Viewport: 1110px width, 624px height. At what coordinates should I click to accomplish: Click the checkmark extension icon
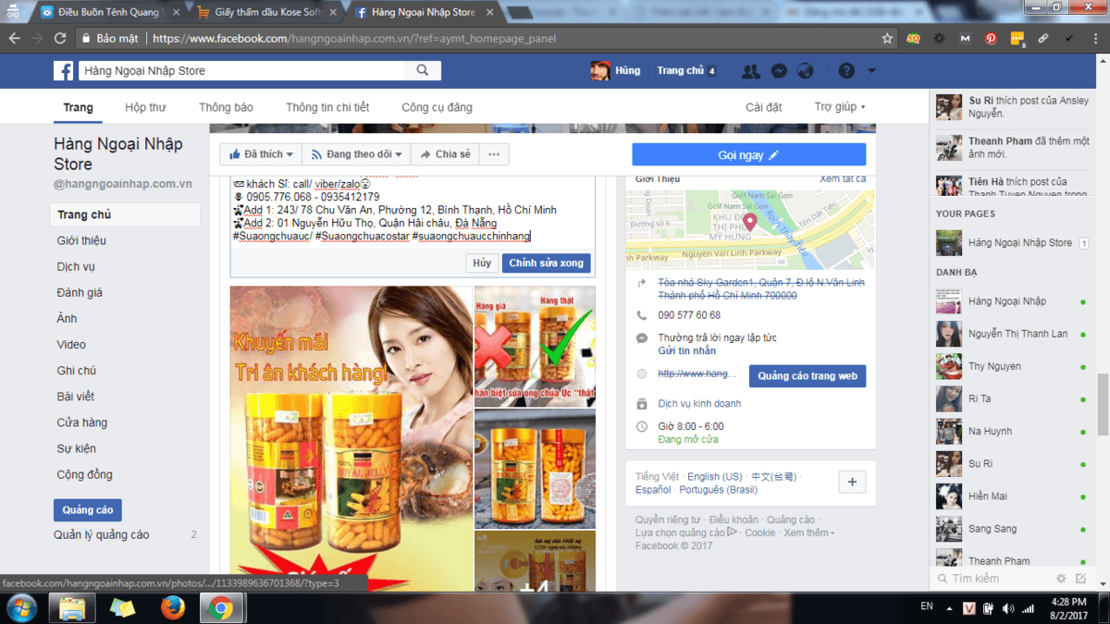pos(1069,39)
